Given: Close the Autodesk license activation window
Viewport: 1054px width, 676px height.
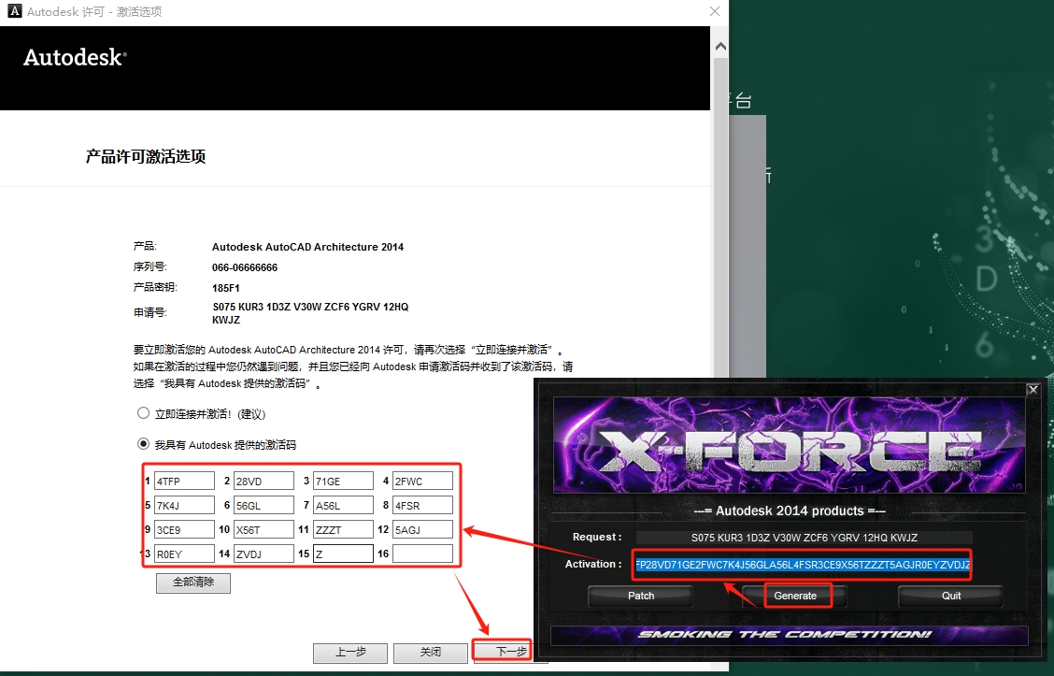Looking at the screenshot, I should tap(715, 12).
